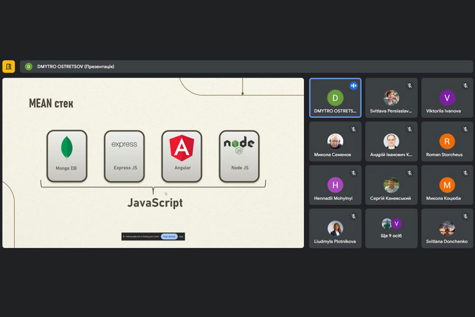This screenshot has width=475, height=317.
Task: Click the 'Hide' link in sharing bar
Action: [x=181, y=236]
